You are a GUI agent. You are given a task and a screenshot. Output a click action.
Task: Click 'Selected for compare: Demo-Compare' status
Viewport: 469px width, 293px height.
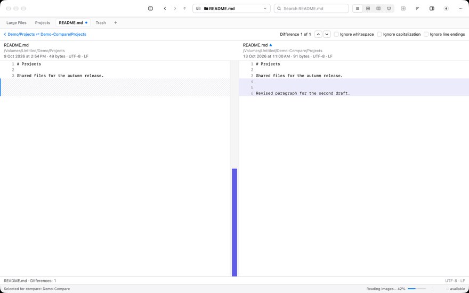click(37, 289)
